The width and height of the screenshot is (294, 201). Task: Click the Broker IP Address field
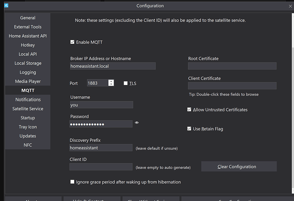point(112,66)
